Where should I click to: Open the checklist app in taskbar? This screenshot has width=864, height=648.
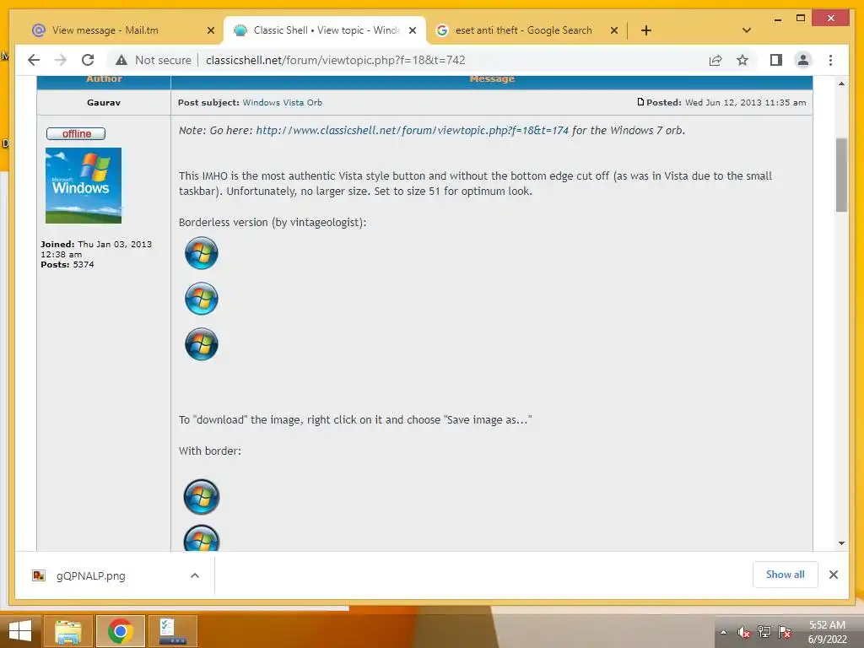click(x=172, y=631)
